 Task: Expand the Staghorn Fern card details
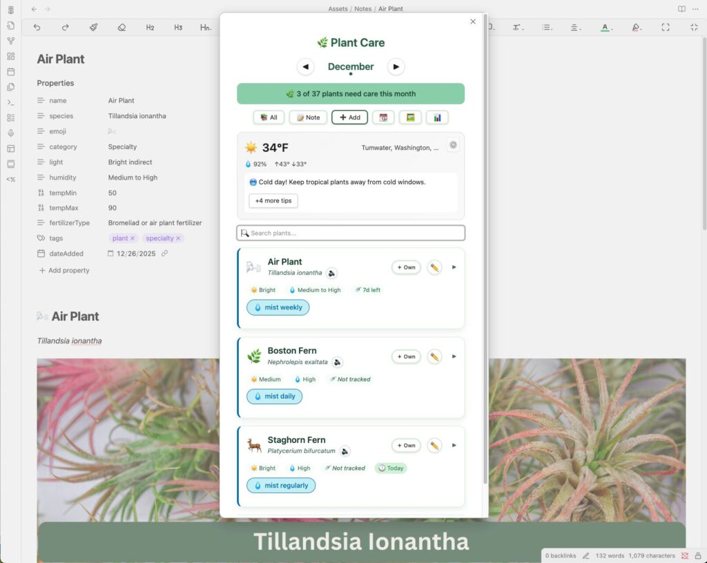pyautogui.click(x=454, y=446)
